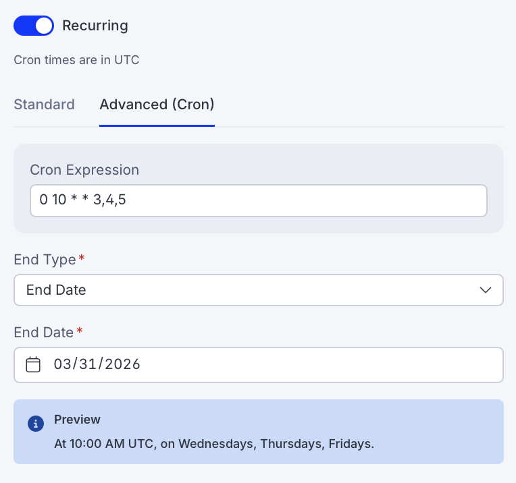Toggle the Recurring switch off
The height and width of the screenshot is (483, 516).
34,26
